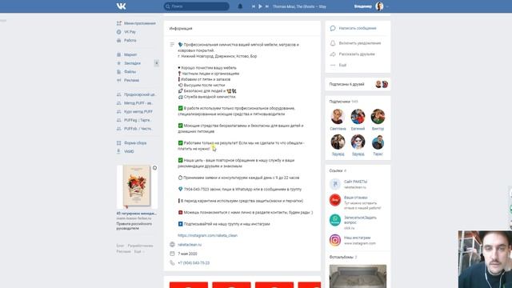Open the Разработчикам footer link
Screen dimensions: 512x288
[x=140, y=246]
